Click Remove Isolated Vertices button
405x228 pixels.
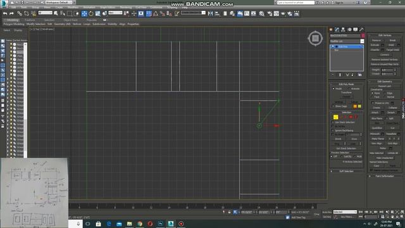click(x=385, y=60)
